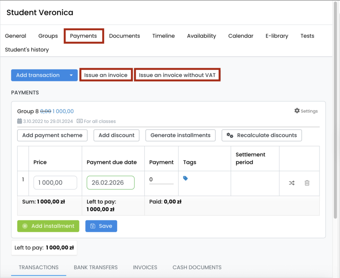
Task: Open the Payments tab
Action: 83,36
